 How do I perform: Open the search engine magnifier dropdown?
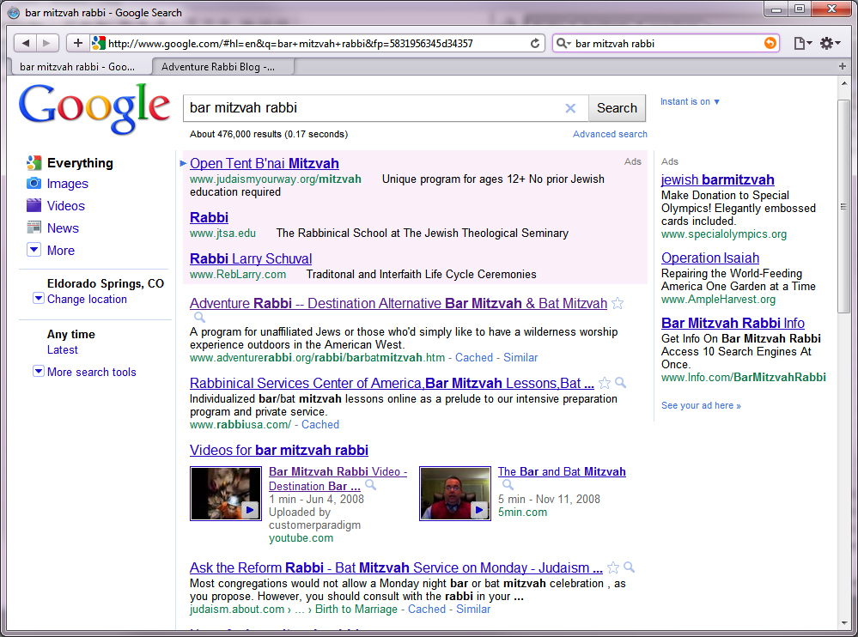coord(563,43)
